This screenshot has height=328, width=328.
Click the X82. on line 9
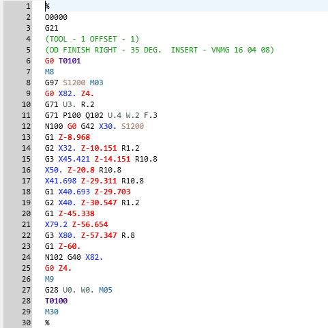pos(68,93)
